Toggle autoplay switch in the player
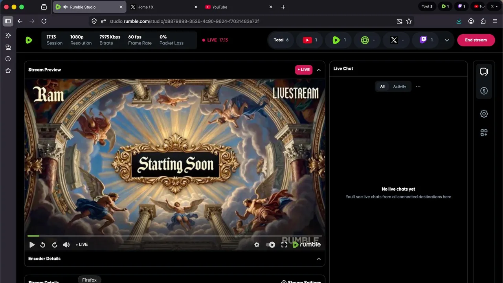Image resolution: width=503 pixels, height=283 pixels. [271, 244]
